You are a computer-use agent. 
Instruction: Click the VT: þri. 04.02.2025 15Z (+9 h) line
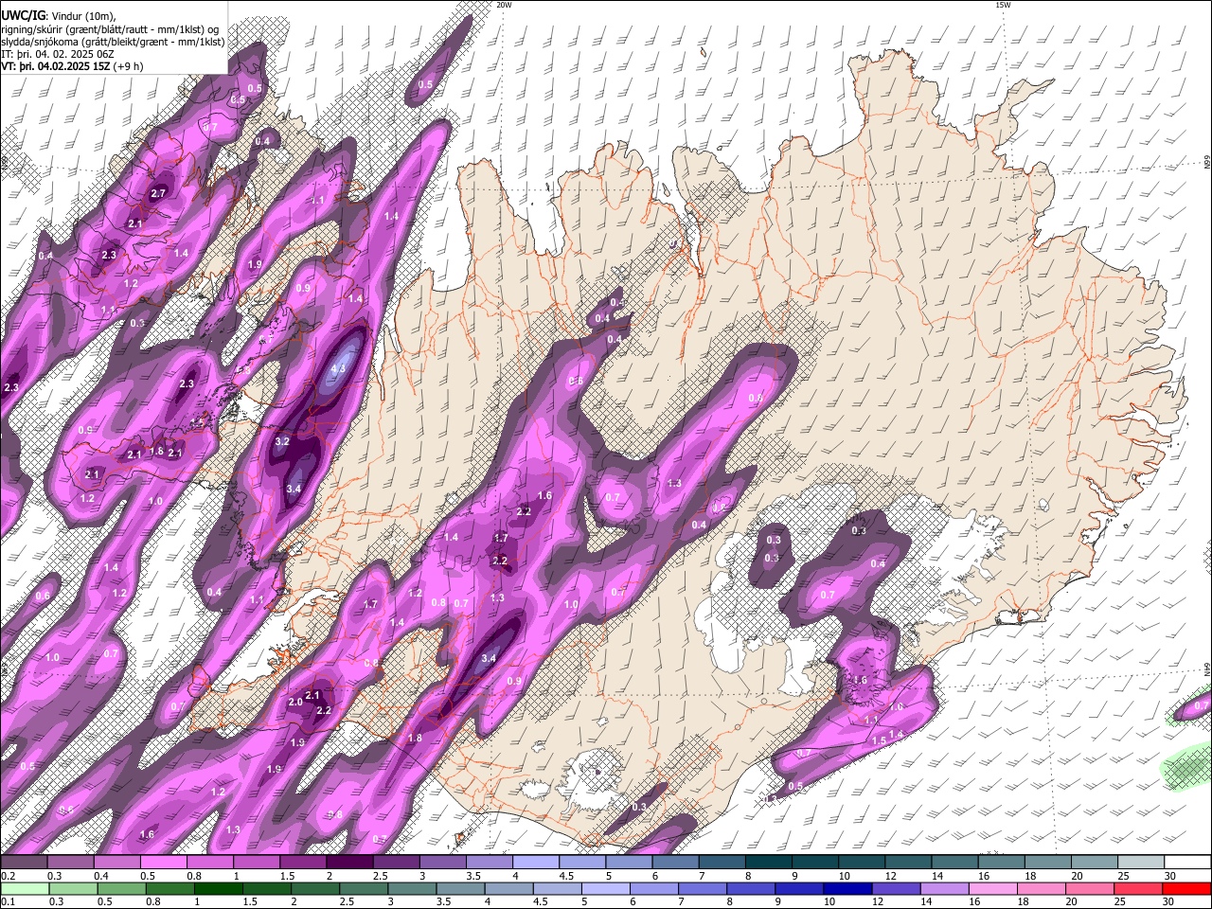72,66
